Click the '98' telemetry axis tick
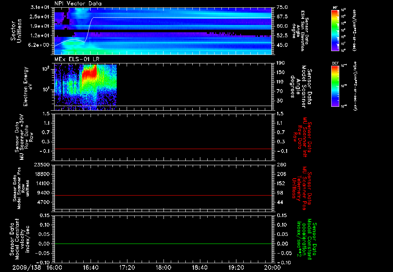The height and width of the screenshot is (272, 393). pos(280,193)
